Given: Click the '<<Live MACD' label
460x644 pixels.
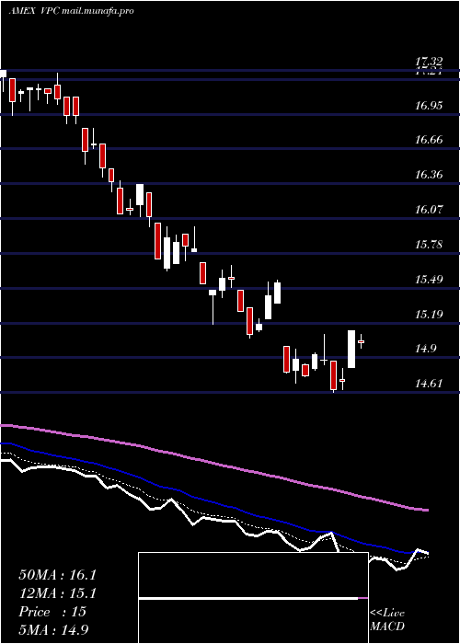Looking at the screenshot, I should pos(387,619).
